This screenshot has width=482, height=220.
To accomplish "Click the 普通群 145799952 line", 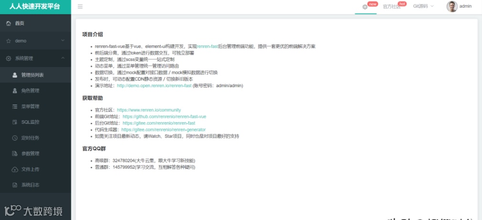I will pyautogui.click(x=145, y=167).
